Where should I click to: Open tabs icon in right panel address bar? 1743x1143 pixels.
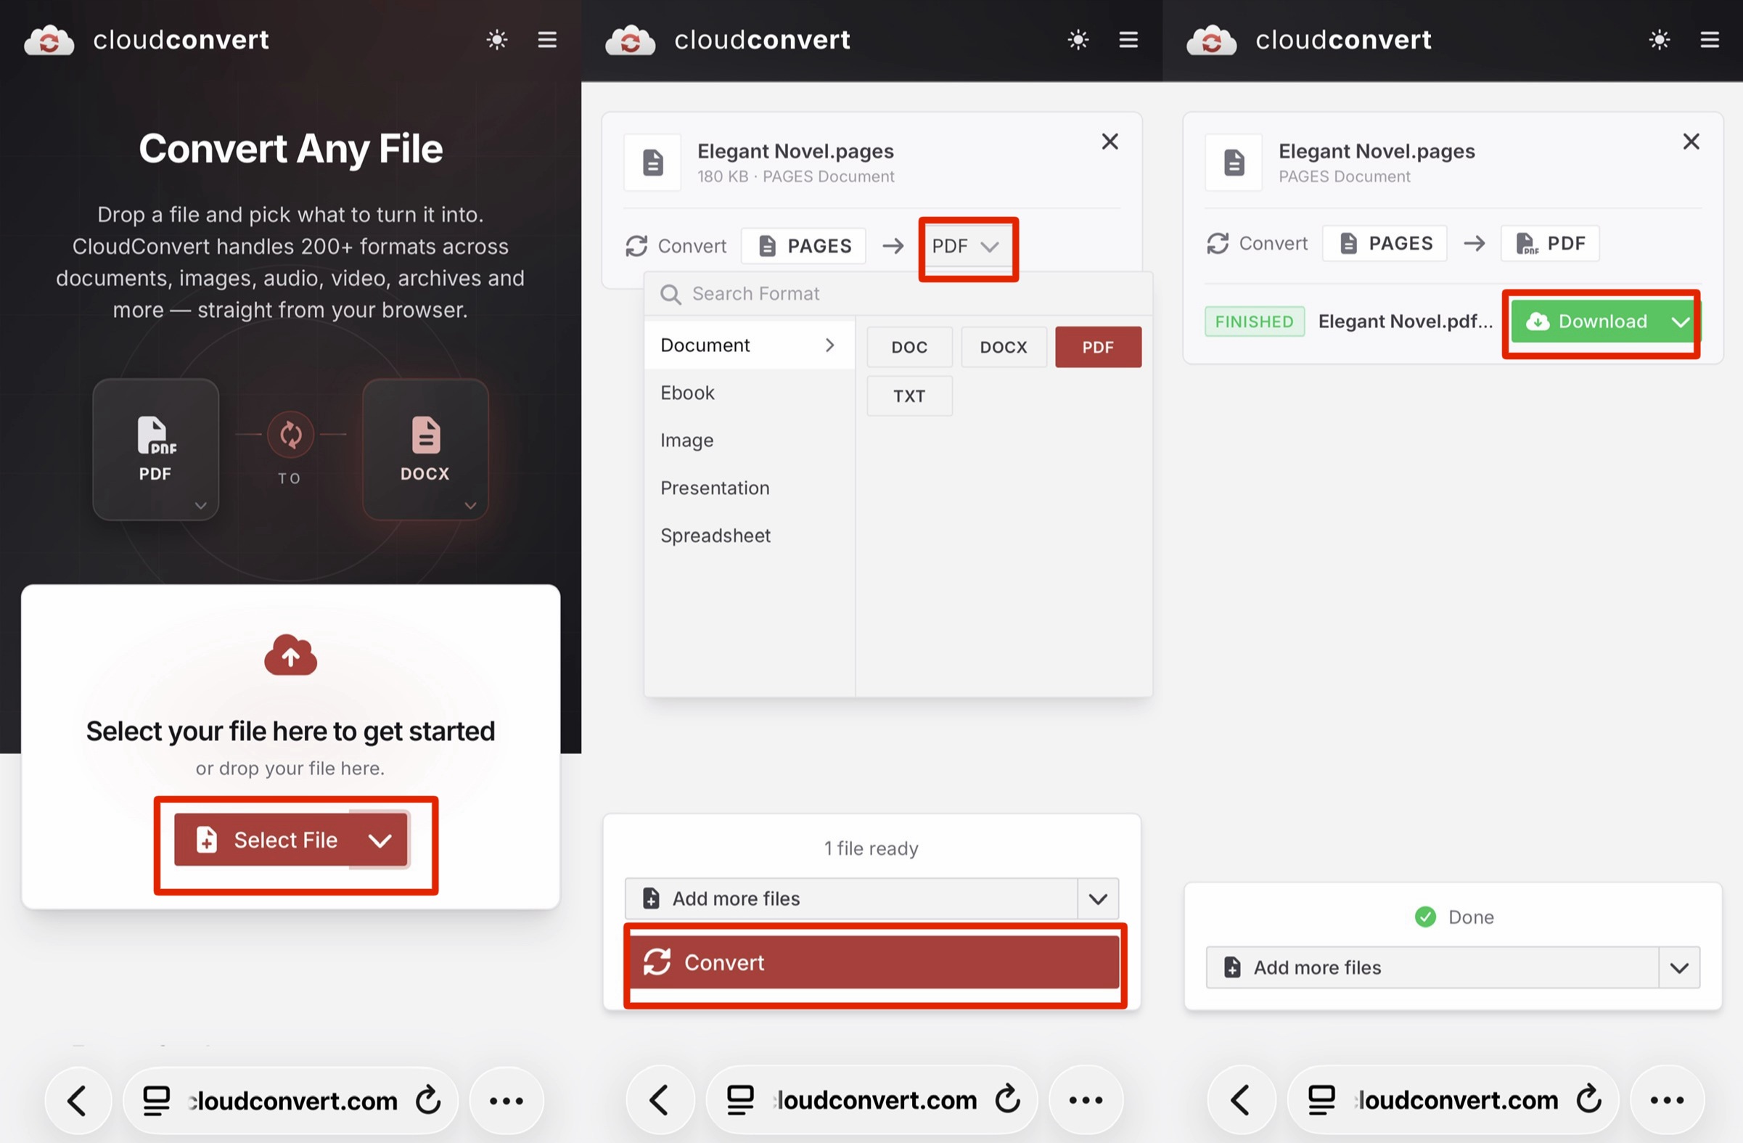coord(1321,1100)
